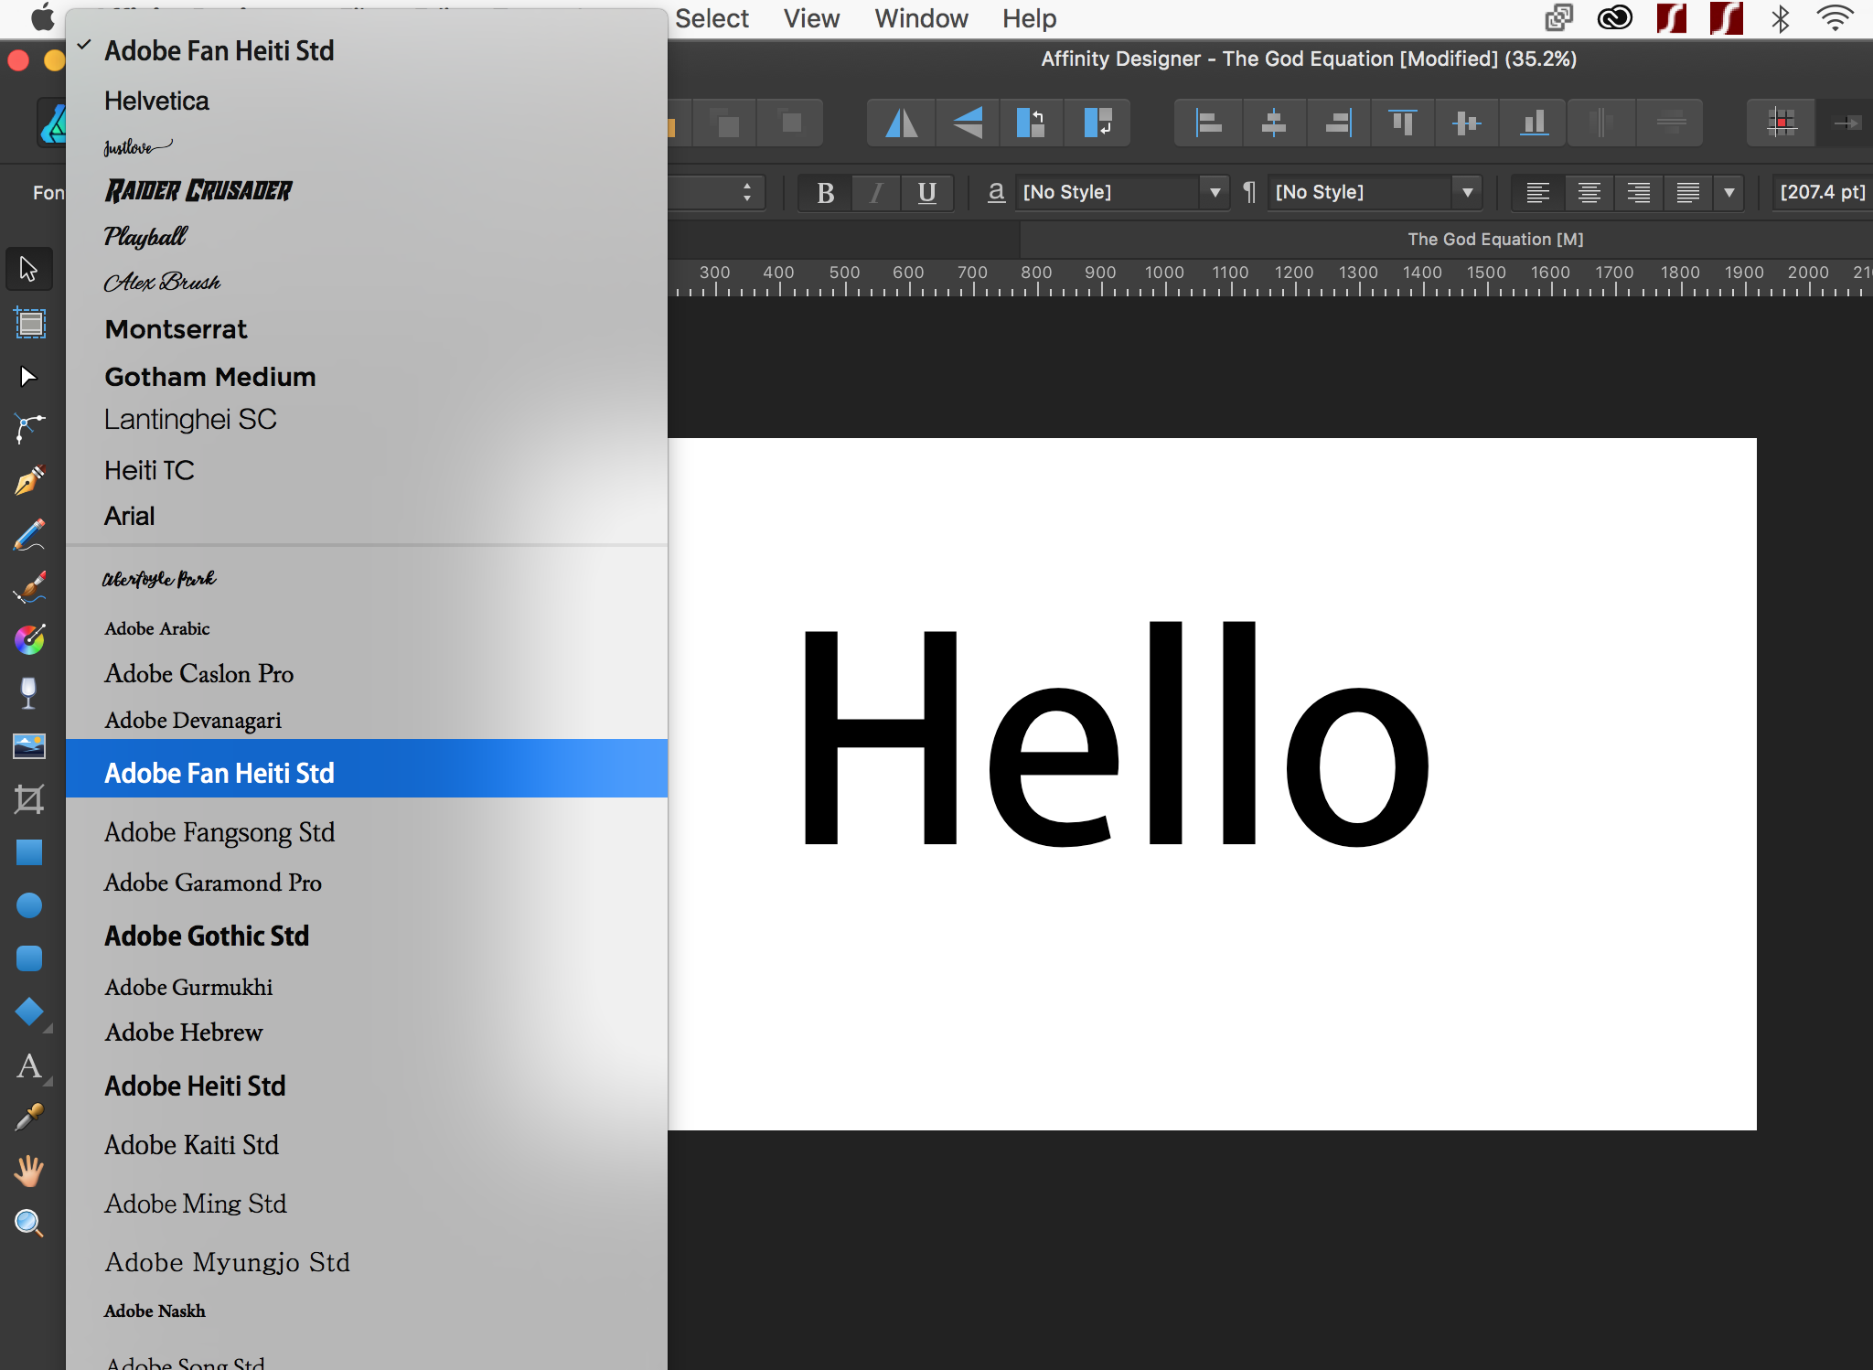Choose Helvetica from recent fonts
Image resolution: width=1873 pixels, height=1370 pixels.
click(367, 101)
